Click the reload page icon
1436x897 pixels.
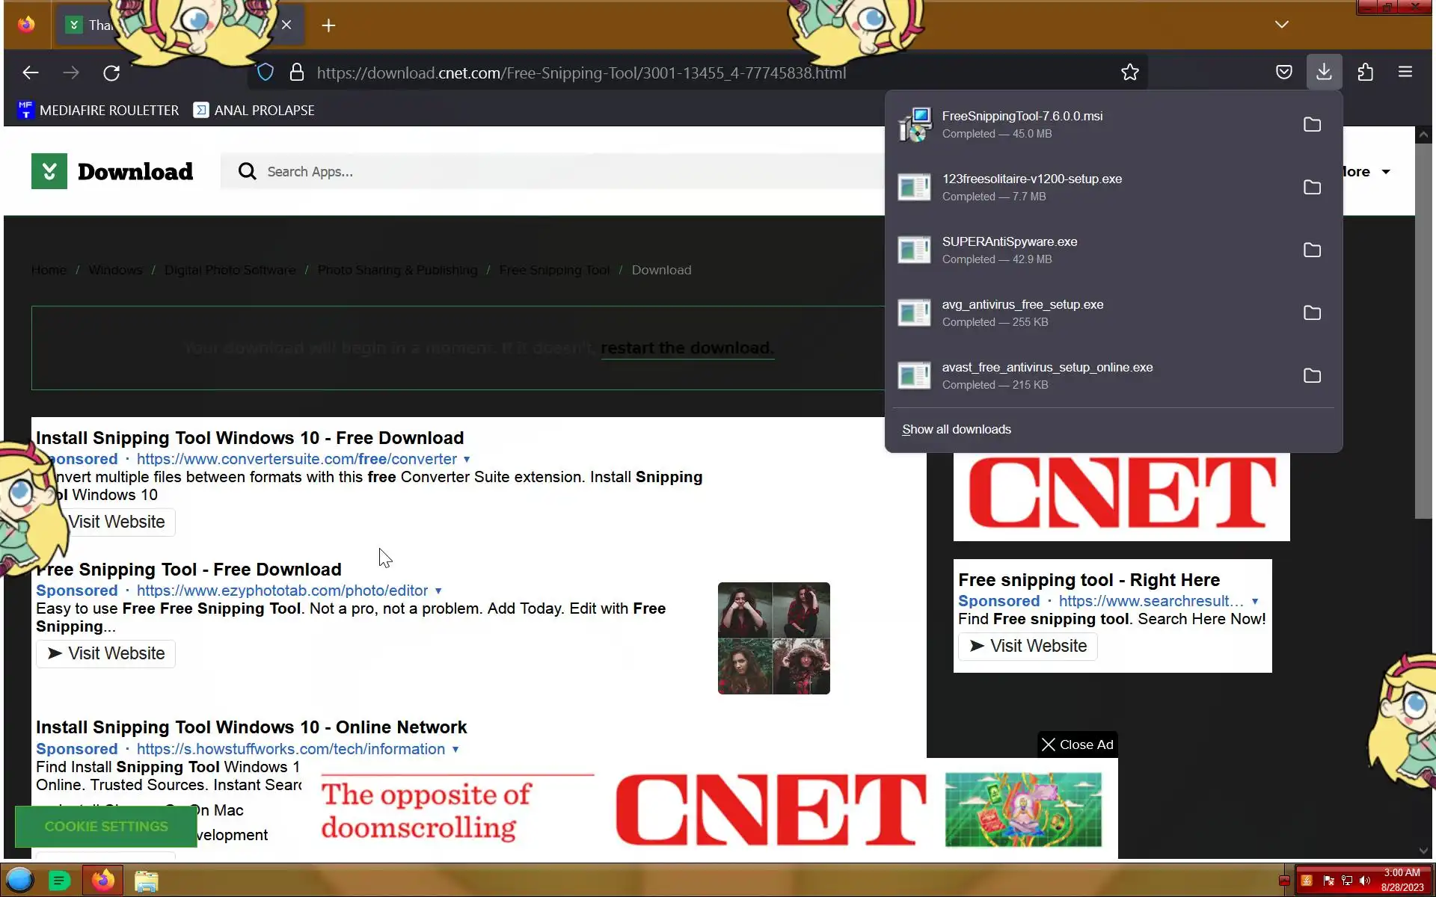pyautogui.click(x=111, y=73)
